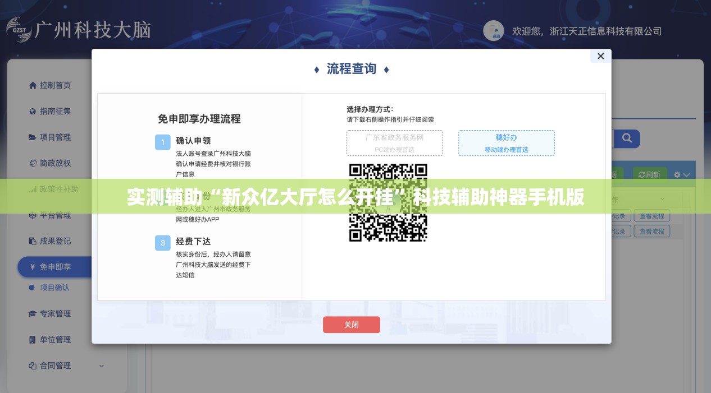The image size is (711, 393).
Task: Click step 1 number badge 确认申领
Action: point(163,142)
